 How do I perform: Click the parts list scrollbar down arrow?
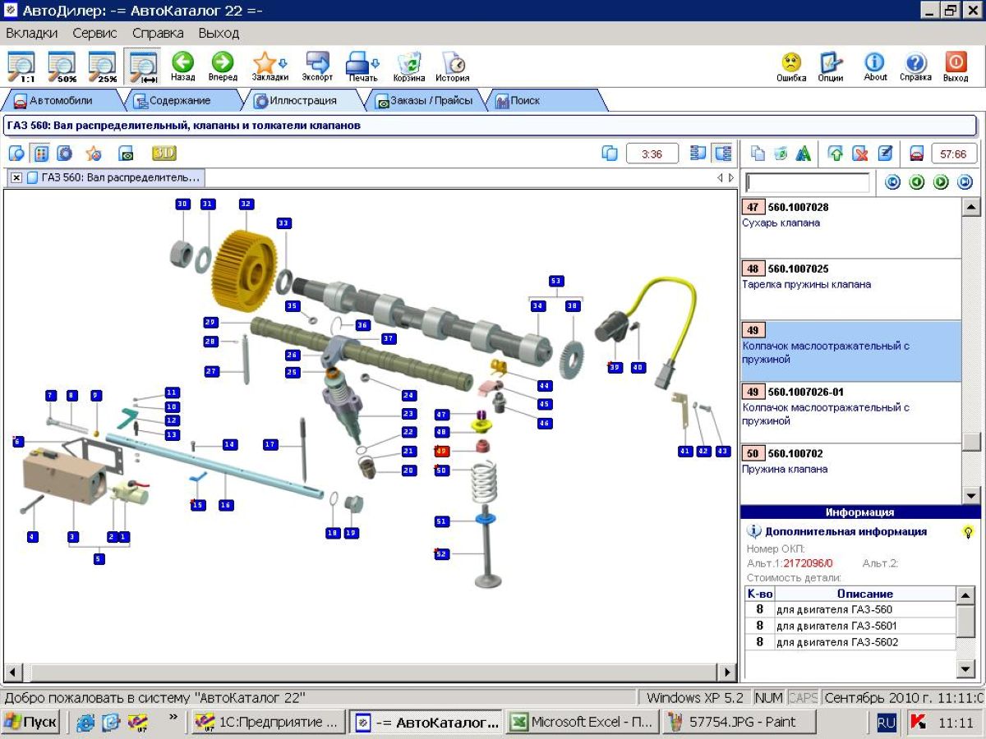click(971, 496)
